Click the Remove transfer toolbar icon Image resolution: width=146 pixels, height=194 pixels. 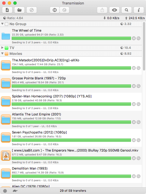point(32,10)
